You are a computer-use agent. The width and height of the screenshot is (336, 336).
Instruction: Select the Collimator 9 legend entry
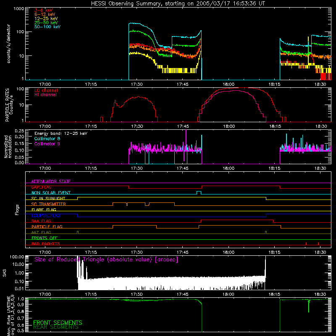pos(47,144)
